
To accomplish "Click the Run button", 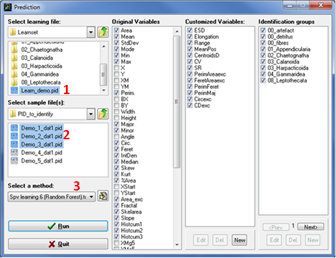I will [x=58, y=226].
